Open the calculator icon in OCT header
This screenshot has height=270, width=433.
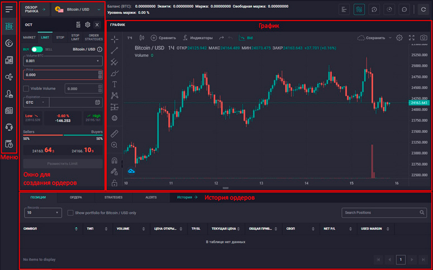point(78,25)
